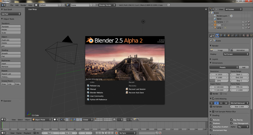Open the World properties globe icon
This screenshot has width=253, height=135.
(x=225, y=36)
